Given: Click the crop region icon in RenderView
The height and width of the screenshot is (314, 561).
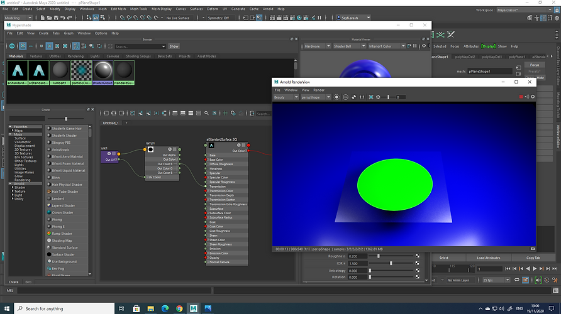Looking at the screenshot, I should pos(371,97).
